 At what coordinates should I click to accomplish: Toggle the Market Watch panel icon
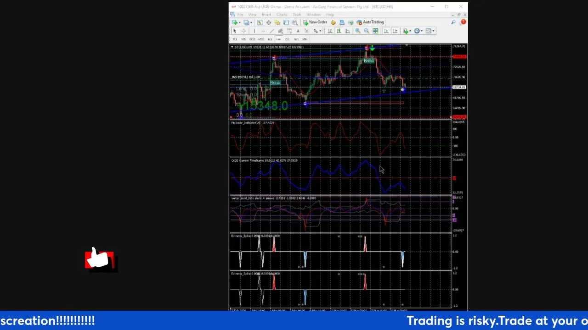click(x=260, y=22)
